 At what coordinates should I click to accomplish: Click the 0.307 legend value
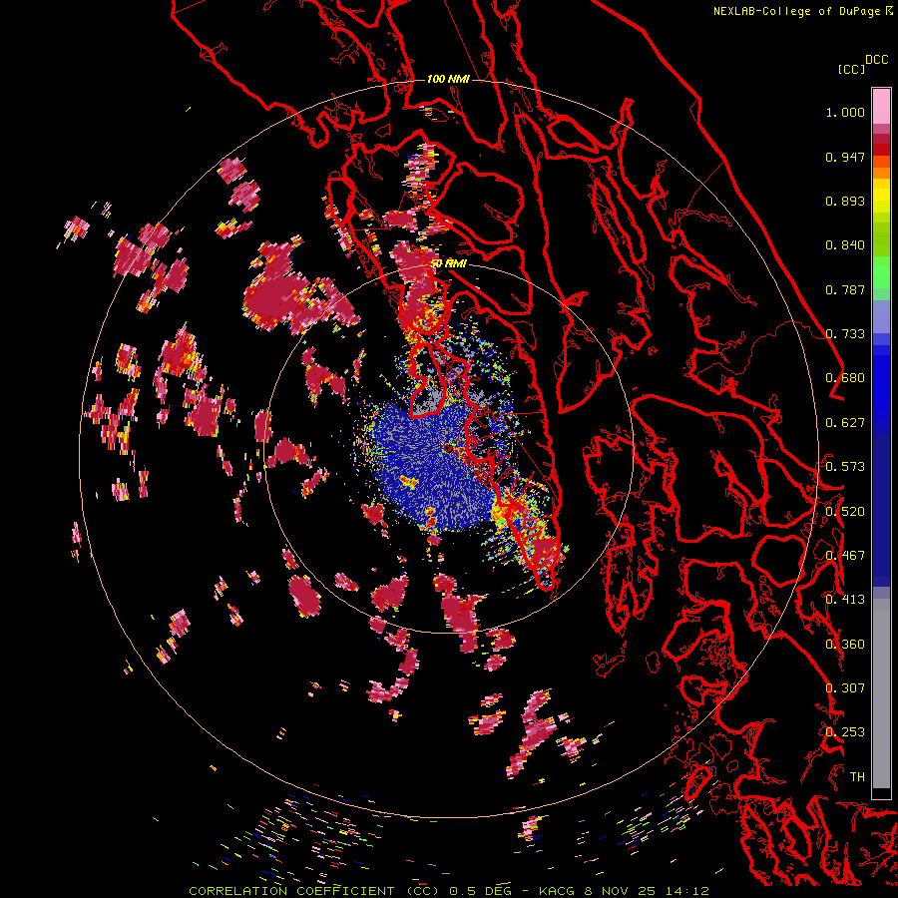845,688
